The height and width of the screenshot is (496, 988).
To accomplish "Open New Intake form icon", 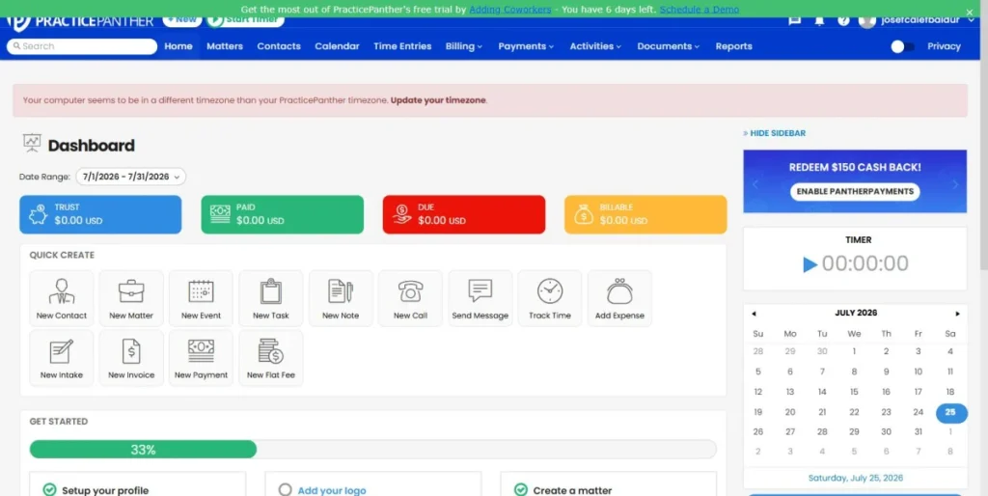I will tap(62, 358).
